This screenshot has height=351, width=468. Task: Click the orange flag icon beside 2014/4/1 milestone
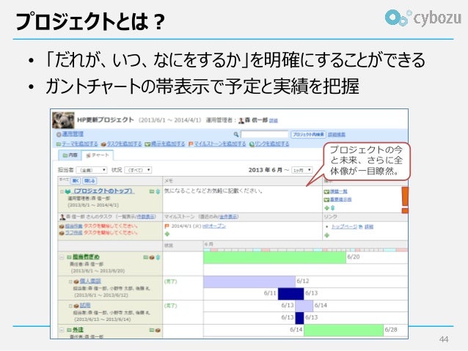(x=167, y=226)
